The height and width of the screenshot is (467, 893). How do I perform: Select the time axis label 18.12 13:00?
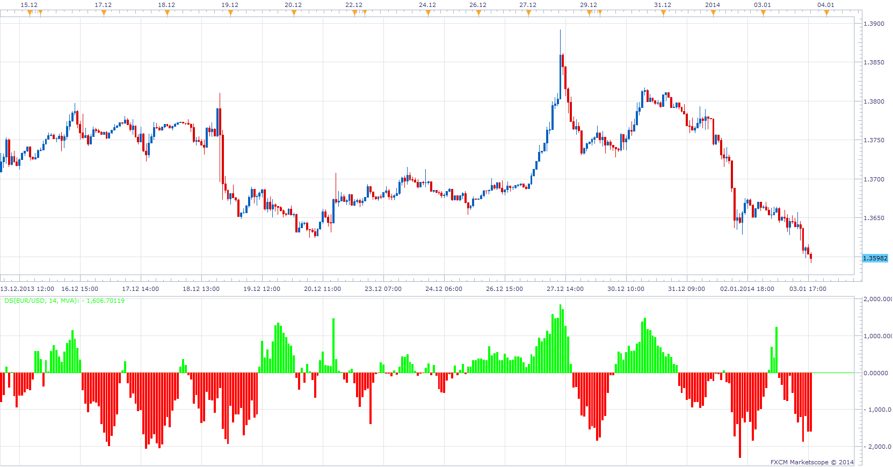(x=201, y=289)
